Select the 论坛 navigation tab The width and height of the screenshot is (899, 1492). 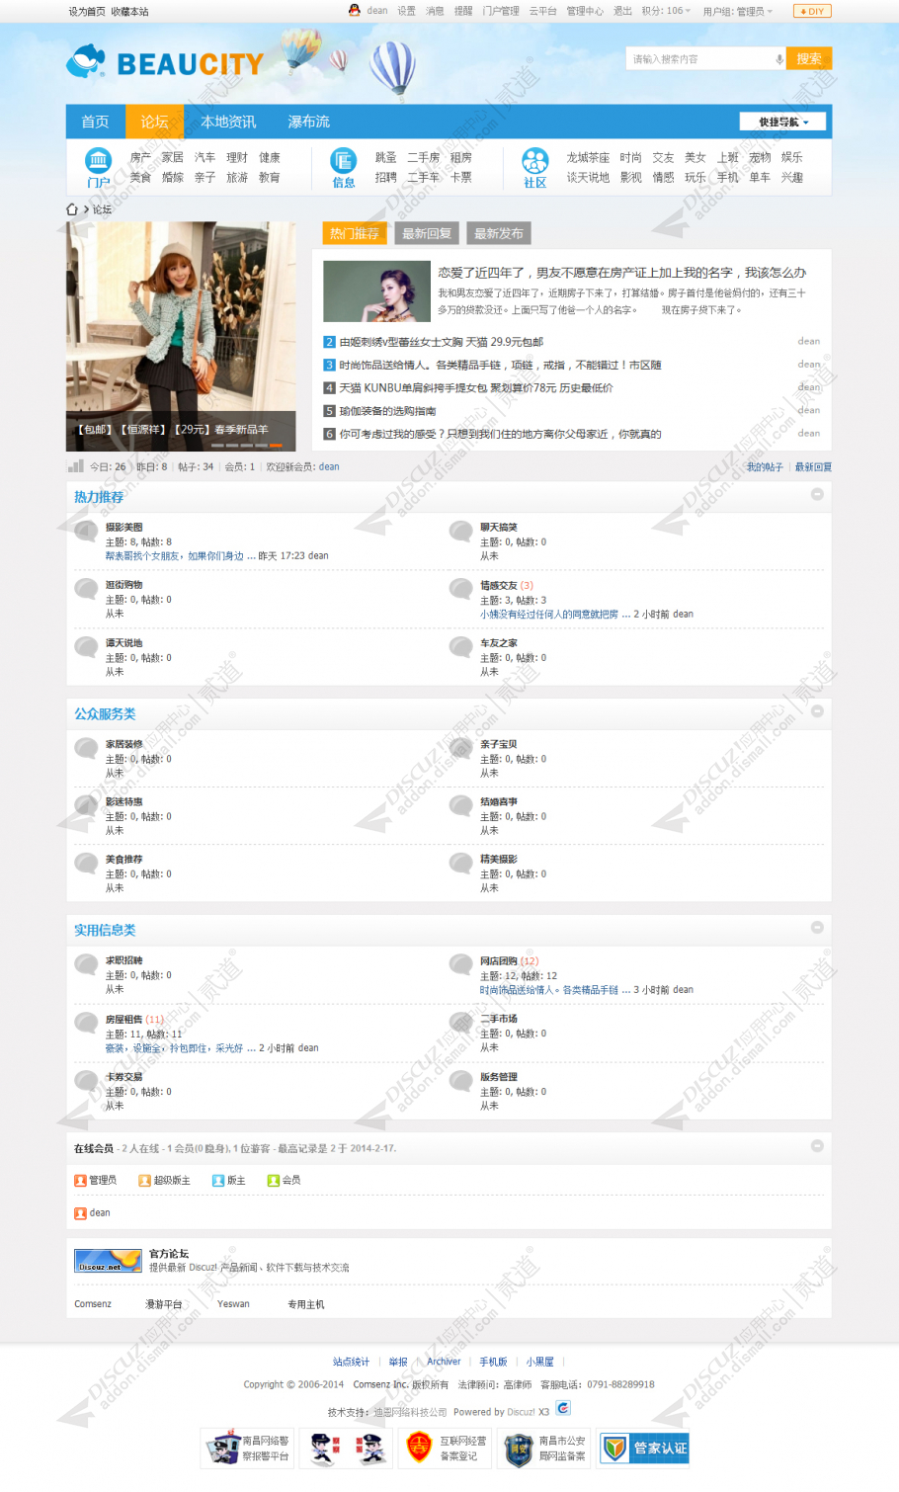[x=154, y=122]
